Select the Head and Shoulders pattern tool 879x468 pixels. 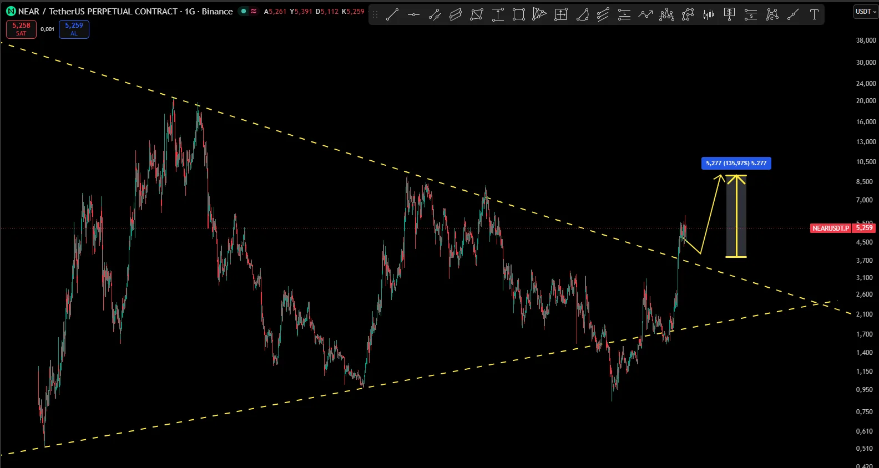666,15
